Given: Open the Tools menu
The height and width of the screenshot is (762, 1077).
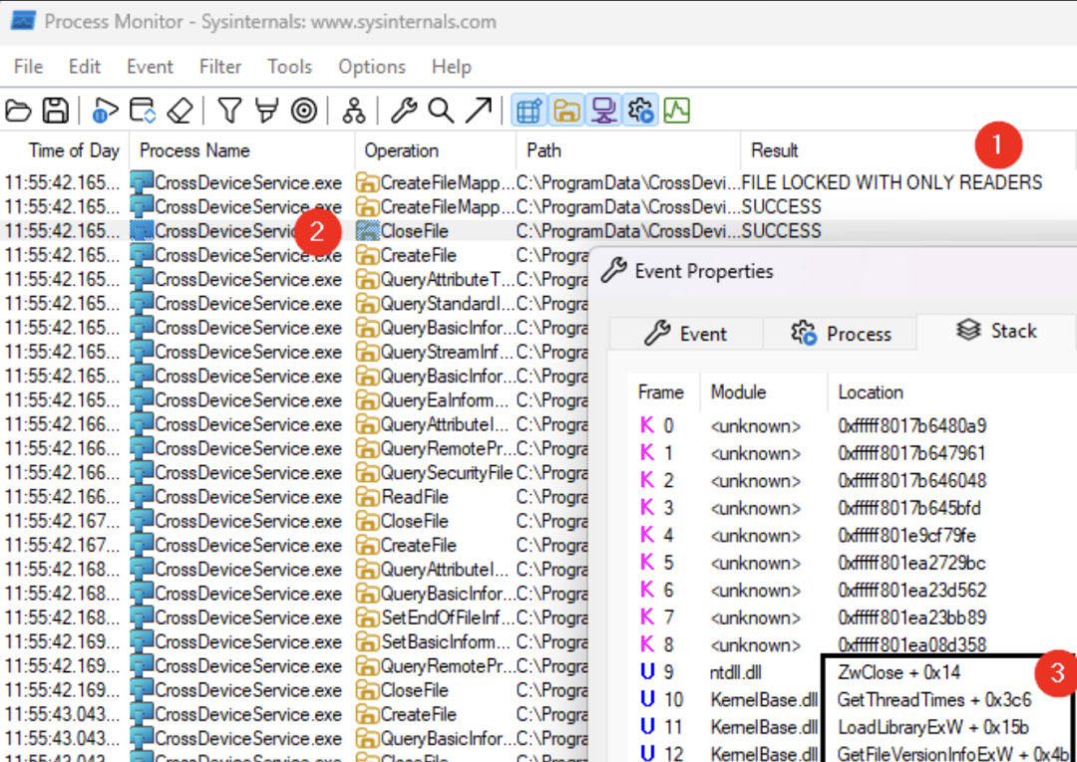Looking at the screenshot, I should coord(290,67).
